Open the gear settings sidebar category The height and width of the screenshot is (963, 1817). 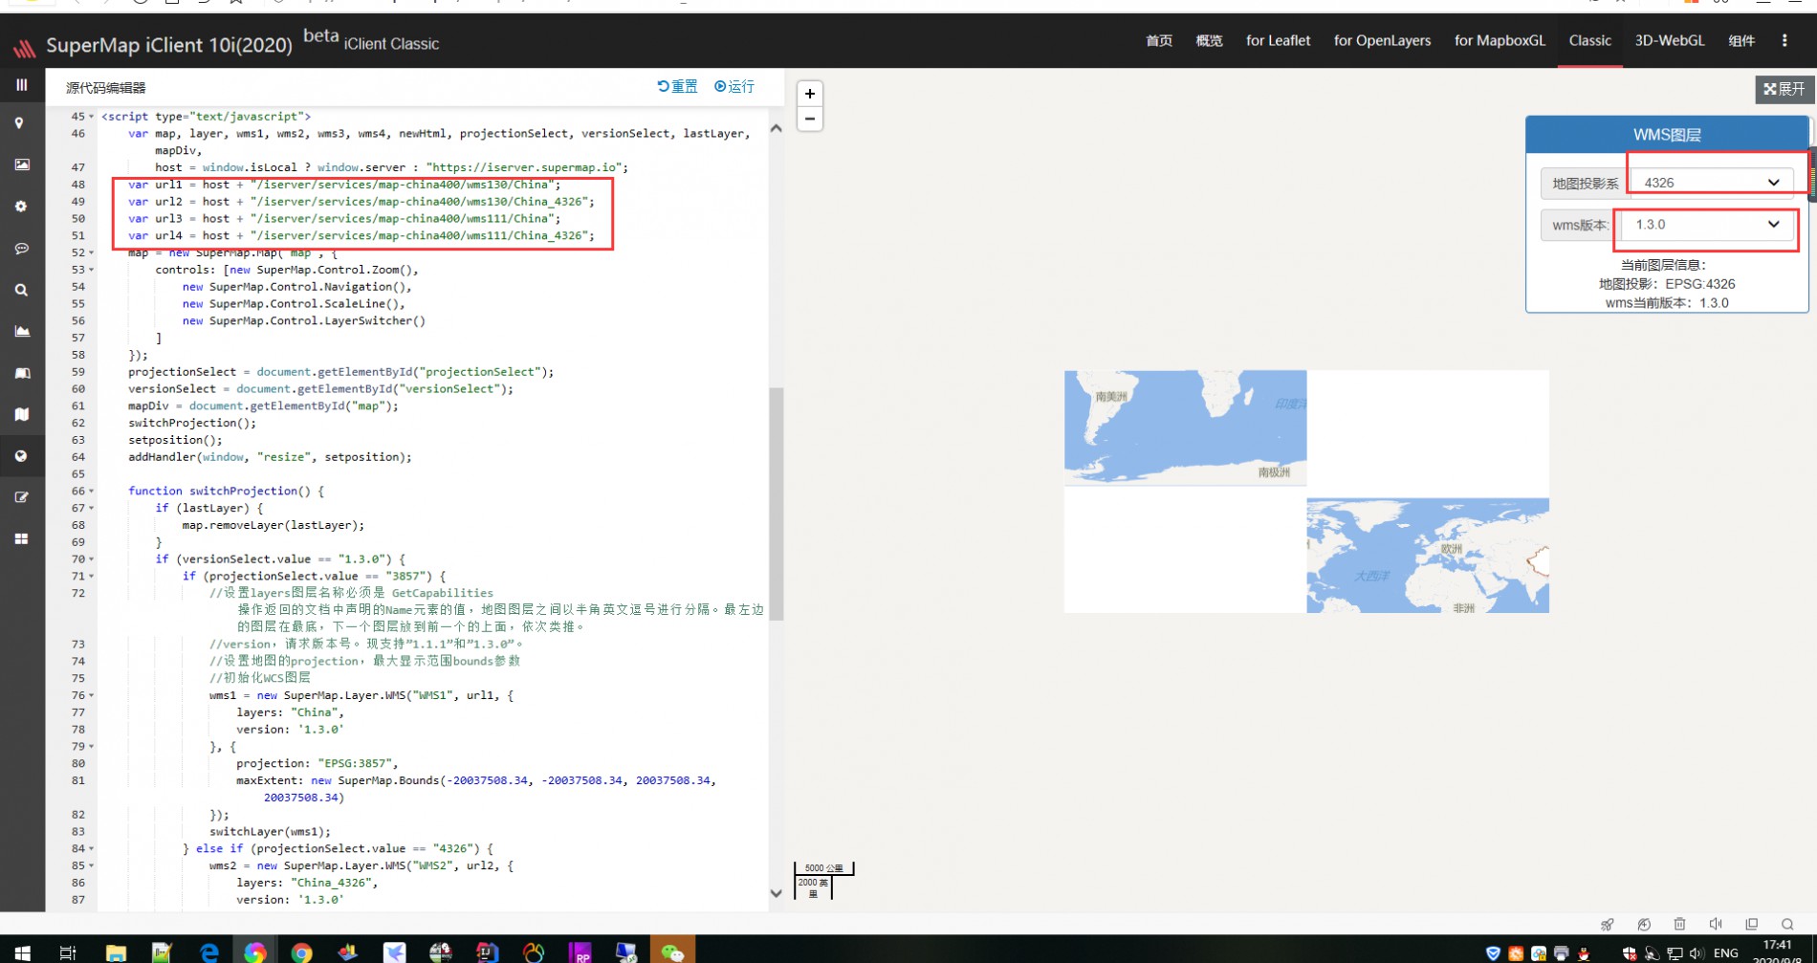point(21,207)
